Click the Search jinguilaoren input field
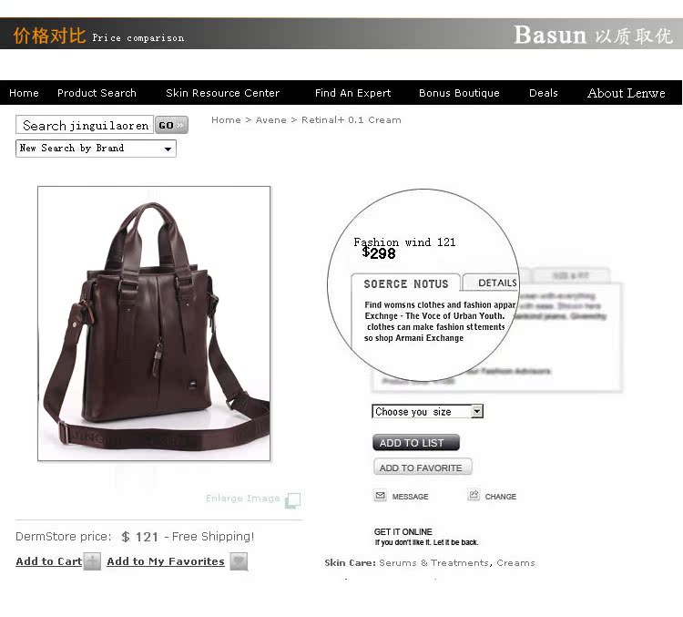This screenshot has height=617, width=683. click(x=85, y=125)
